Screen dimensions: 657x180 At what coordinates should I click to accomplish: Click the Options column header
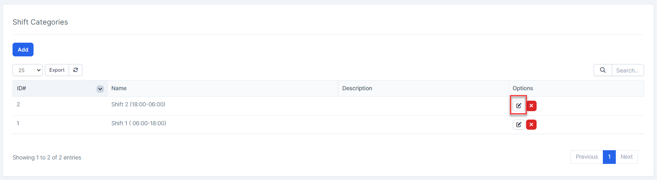tap(522, 88)
